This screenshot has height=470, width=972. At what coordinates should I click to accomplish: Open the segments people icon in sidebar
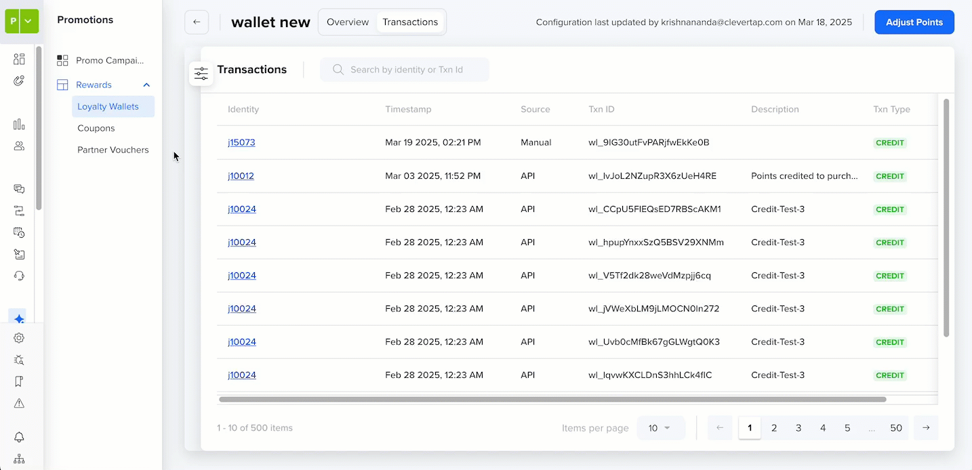tap(19, 146)
